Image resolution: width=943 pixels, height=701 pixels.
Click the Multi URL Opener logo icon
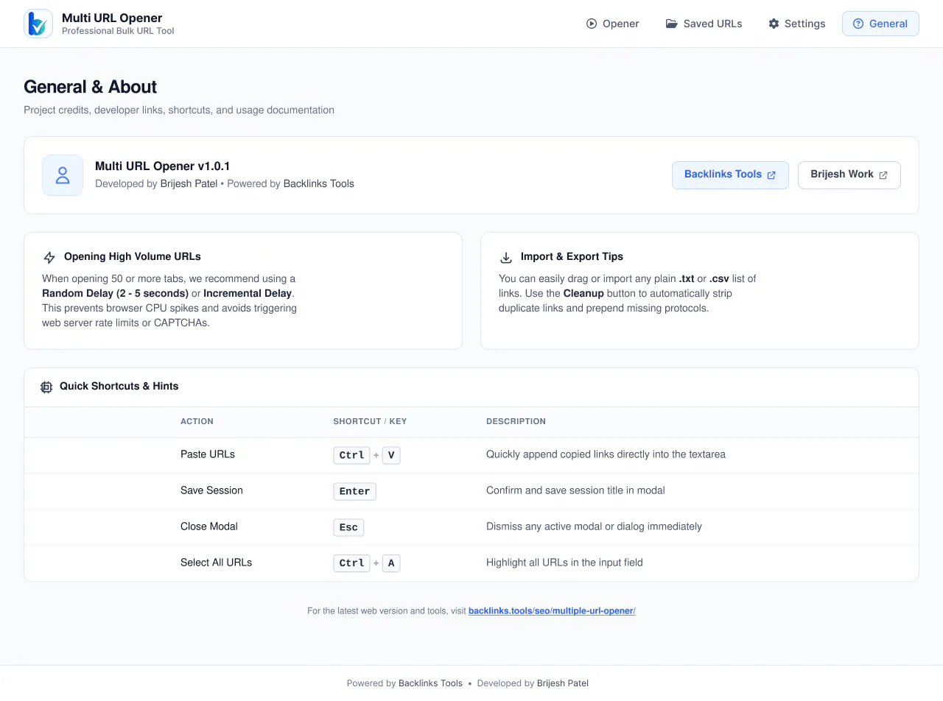(38, 24)
